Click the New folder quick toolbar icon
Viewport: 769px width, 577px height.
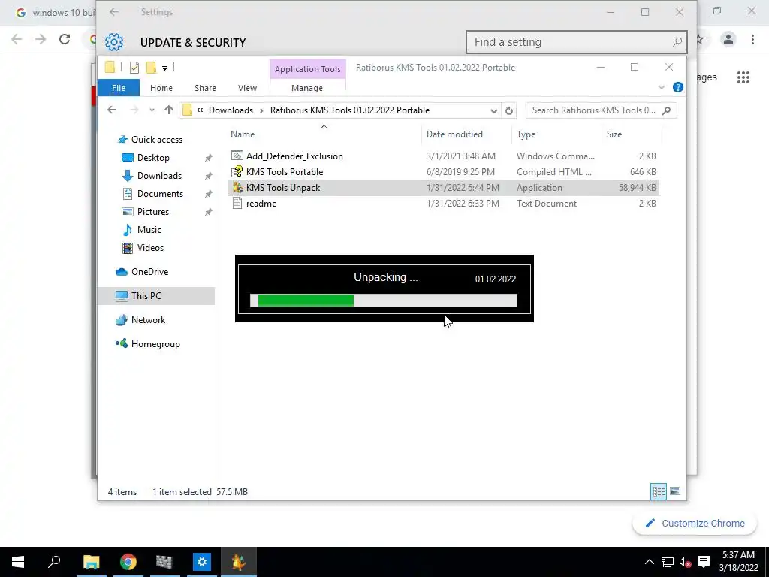[x=152, y=67]
